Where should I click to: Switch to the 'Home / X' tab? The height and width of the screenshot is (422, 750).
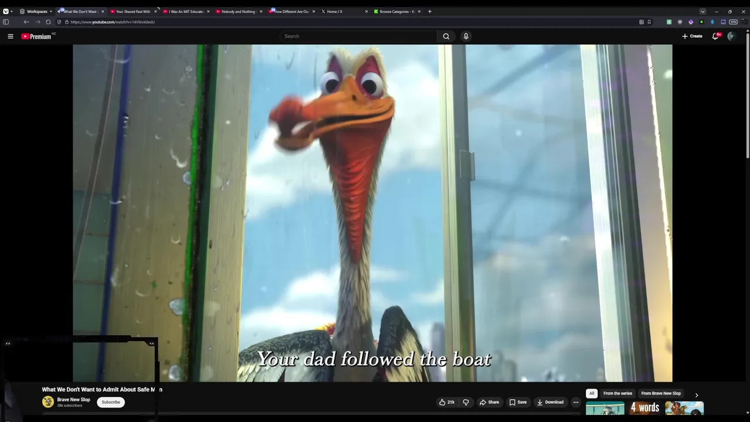tap(344, 11)
